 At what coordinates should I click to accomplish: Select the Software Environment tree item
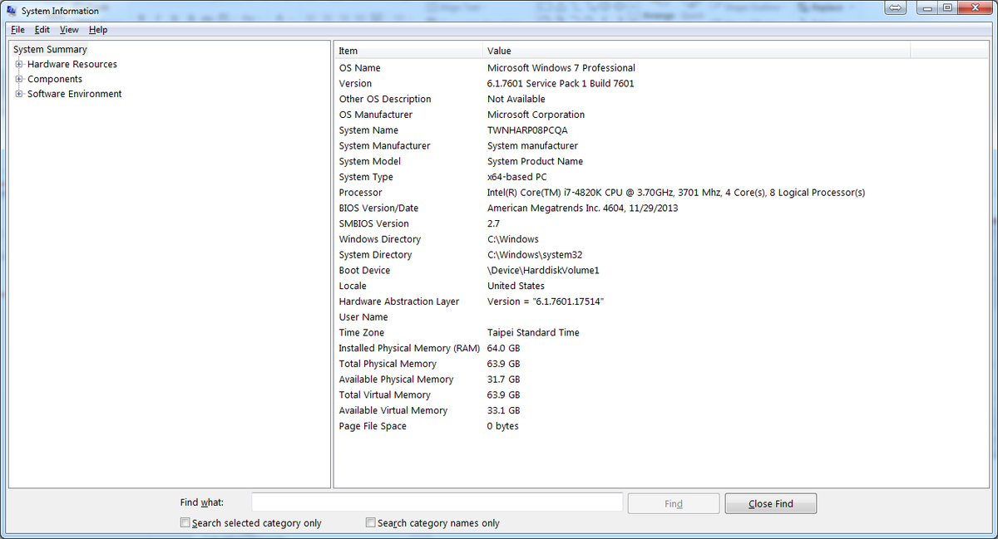click(75, 94)
